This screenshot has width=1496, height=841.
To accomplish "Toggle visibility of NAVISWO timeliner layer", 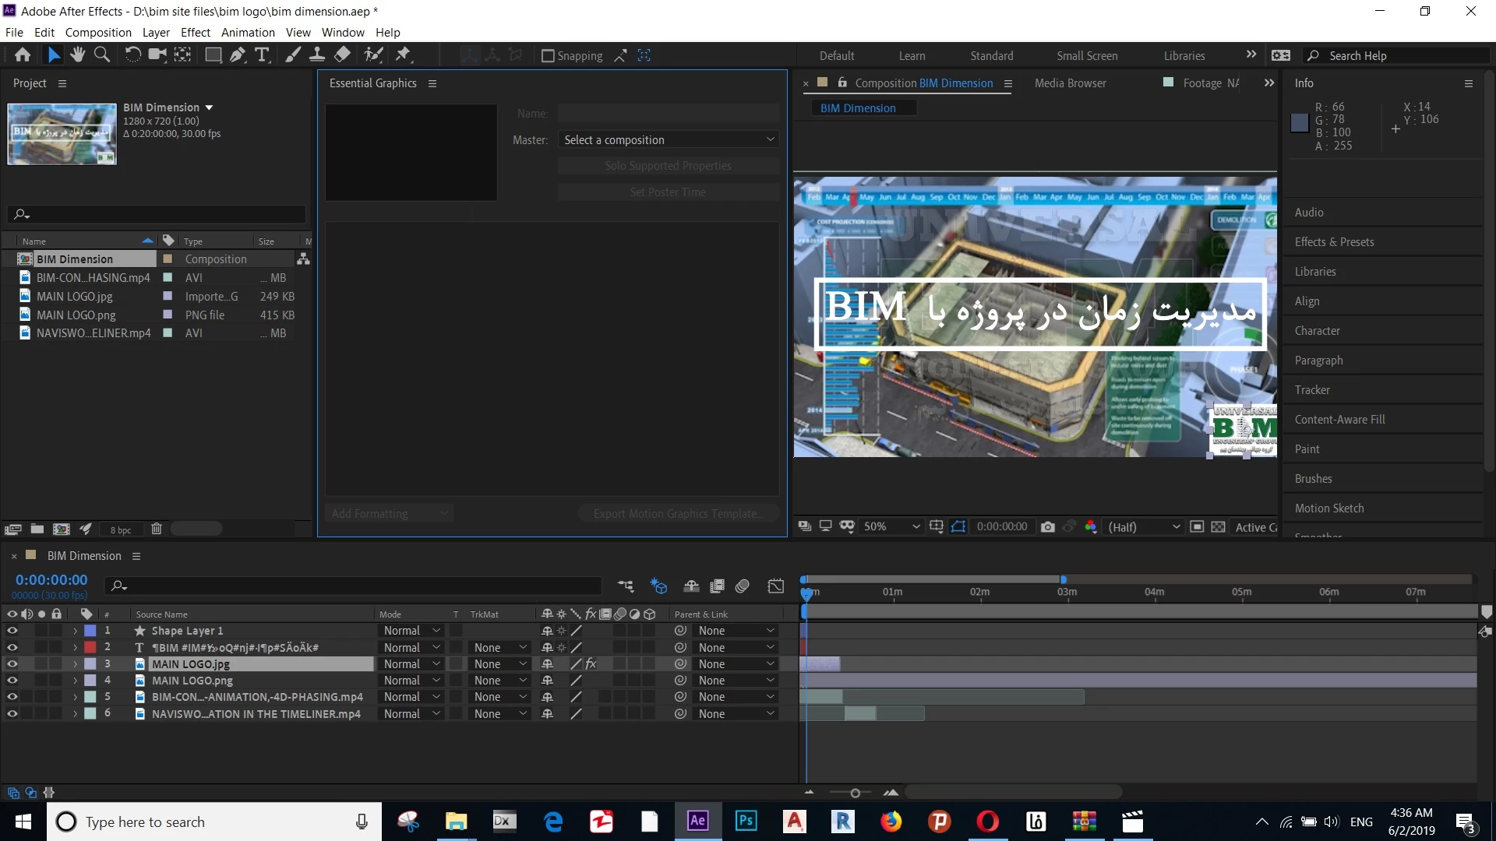I will 12,714.
